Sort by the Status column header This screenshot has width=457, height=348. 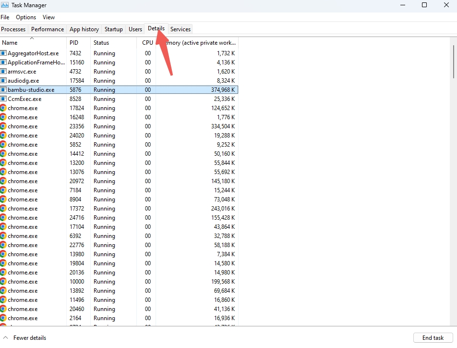tap(113, 43)
